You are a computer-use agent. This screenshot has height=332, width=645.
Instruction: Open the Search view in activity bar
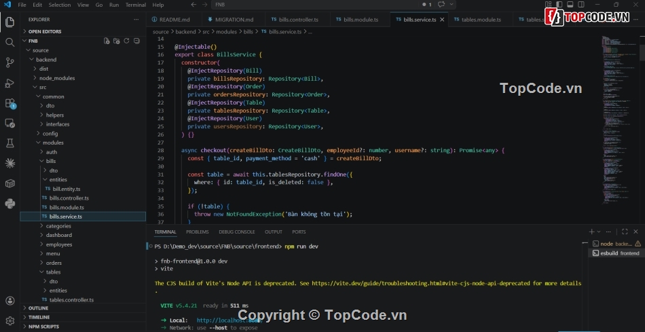(x=10, y=42)
